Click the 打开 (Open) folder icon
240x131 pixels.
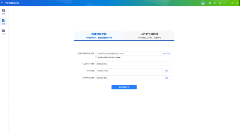4,31
